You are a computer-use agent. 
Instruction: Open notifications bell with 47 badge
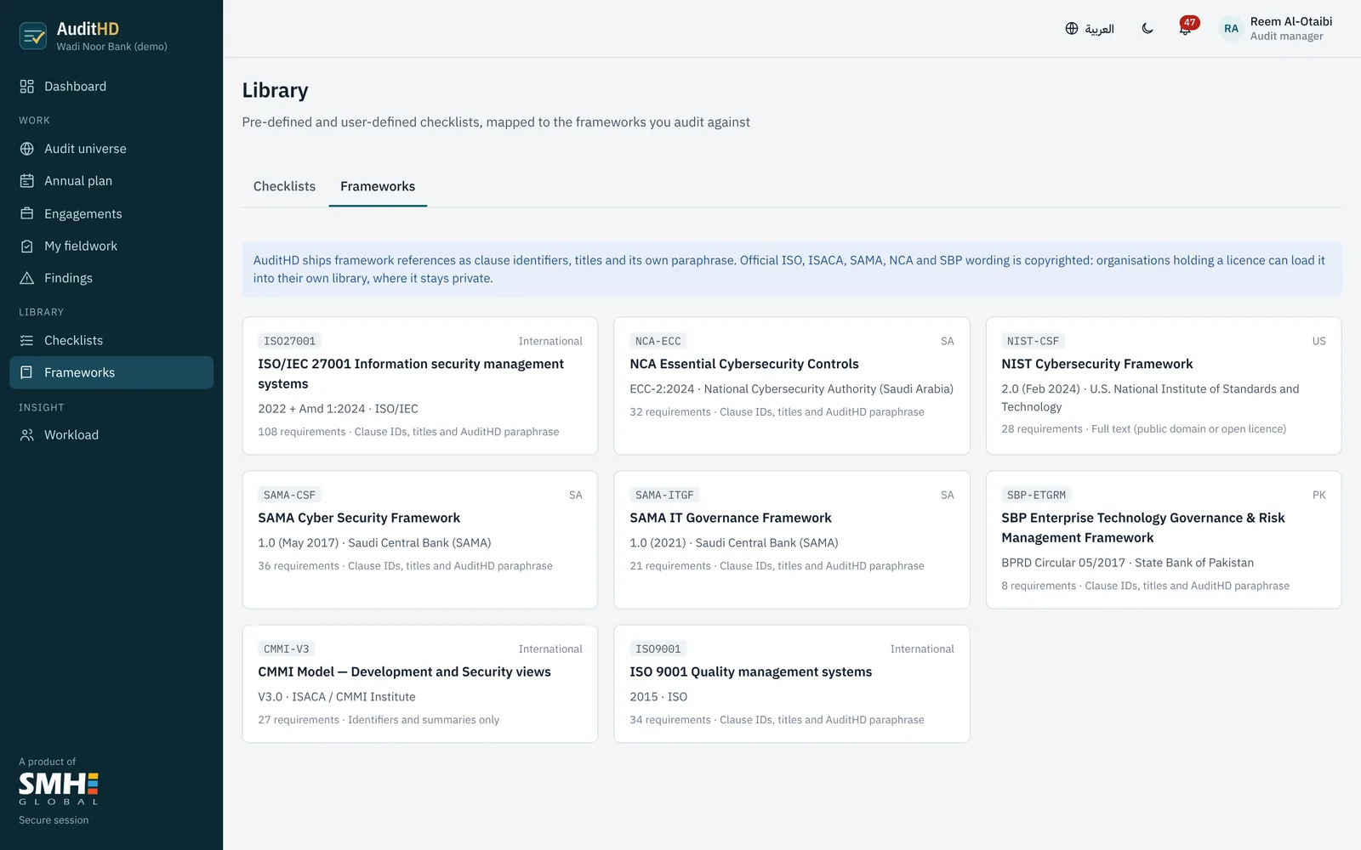tap(1186, 28)
